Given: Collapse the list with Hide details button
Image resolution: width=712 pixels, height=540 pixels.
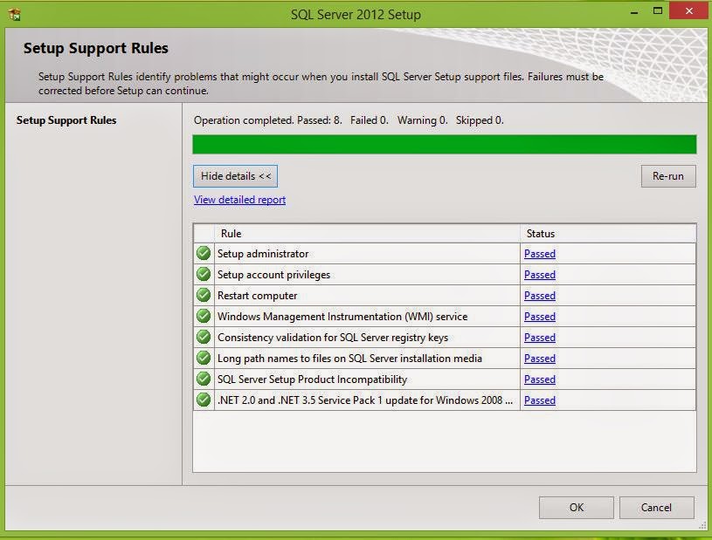Looking at the screenshot, I should [x=235, y=176].
